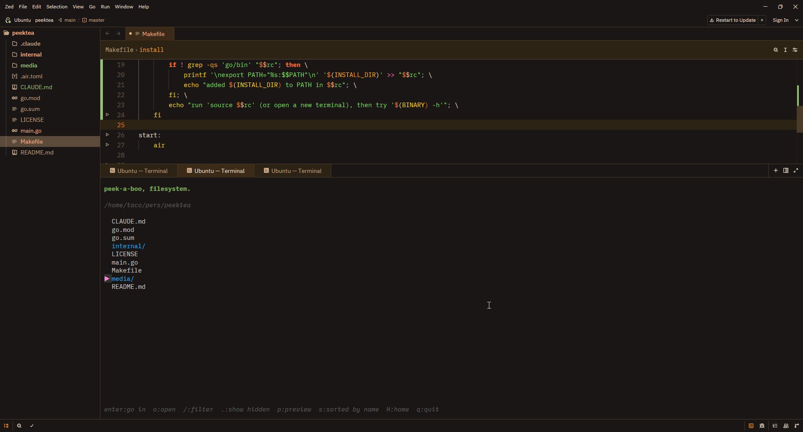Open LICENSE in project panel
The width and height of the screenshot is (803, 432).
tap(50, 120)
